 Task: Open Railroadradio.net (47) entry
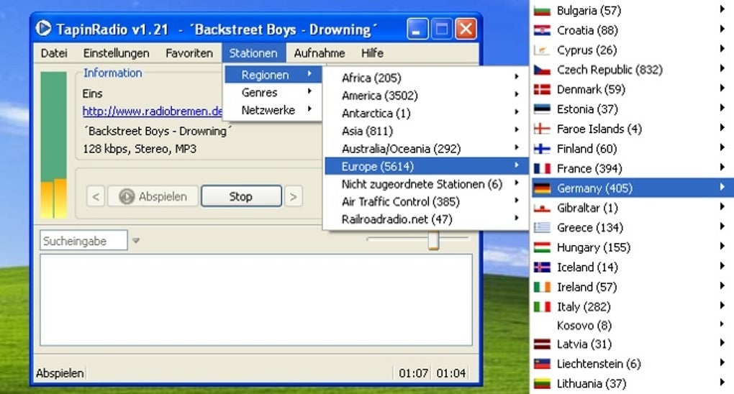[x=426, y=219]
